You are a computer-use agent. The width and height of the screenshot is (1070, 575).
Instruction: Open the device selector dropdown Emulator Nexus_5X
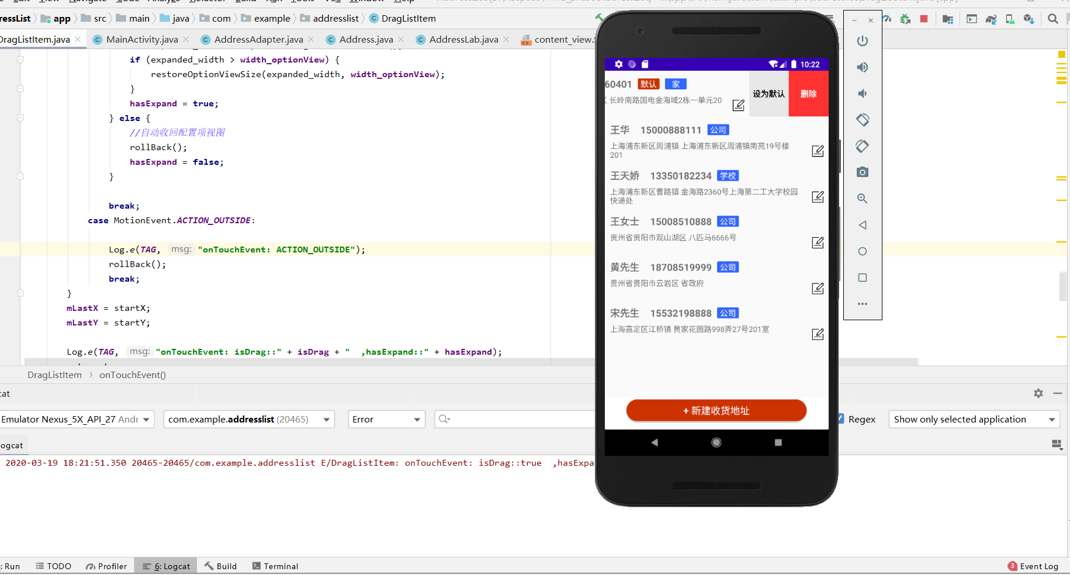coord(77,419)
